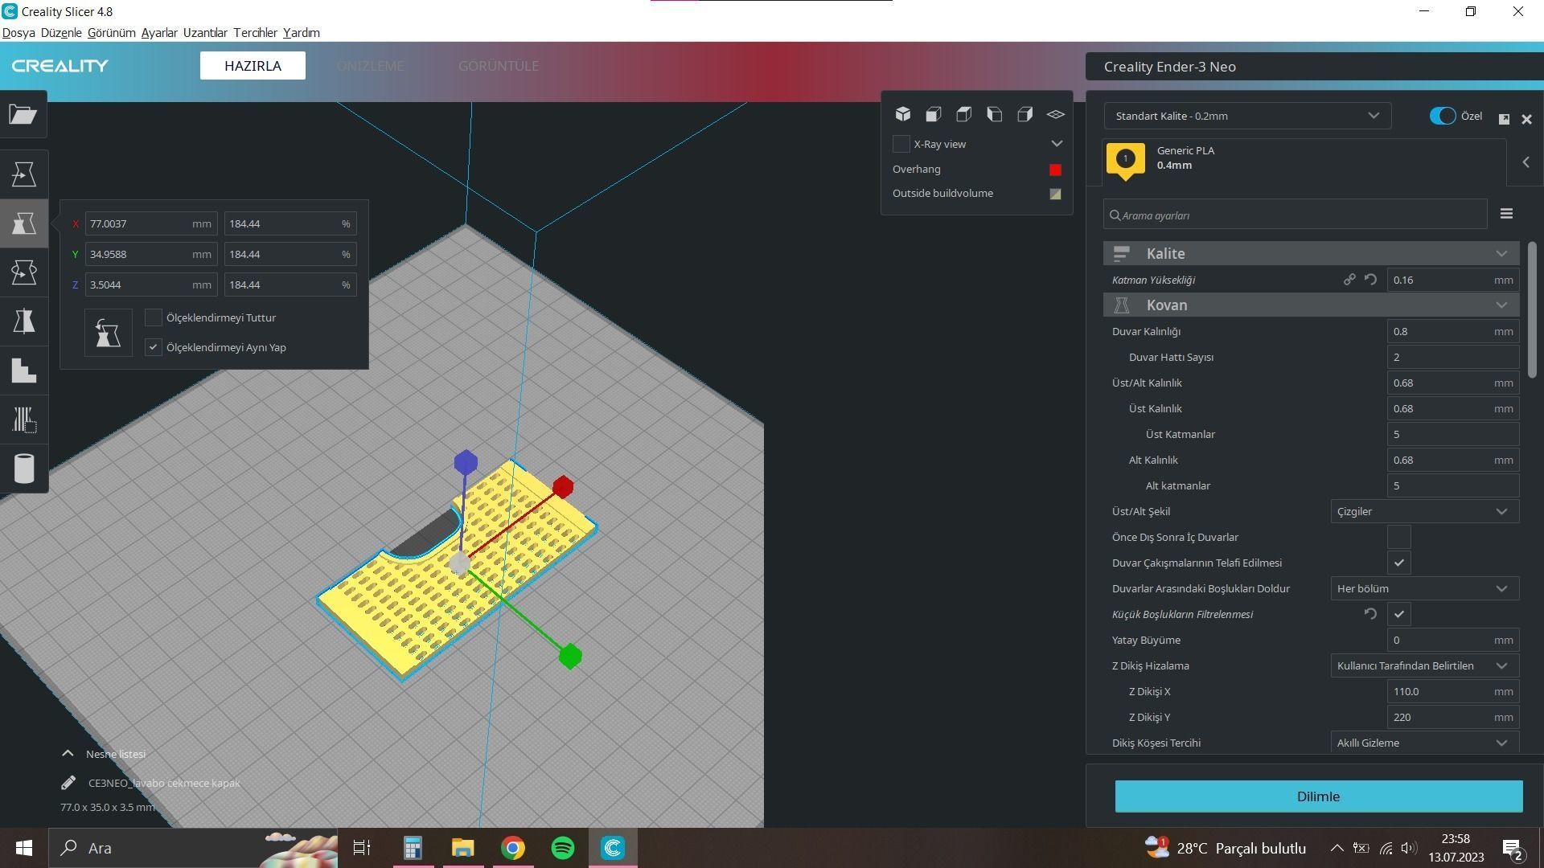Uncheck Duvar Çakışmalarının Telafi Edilmesi
Screen dimensions: 1544x868
(1398, 563)
